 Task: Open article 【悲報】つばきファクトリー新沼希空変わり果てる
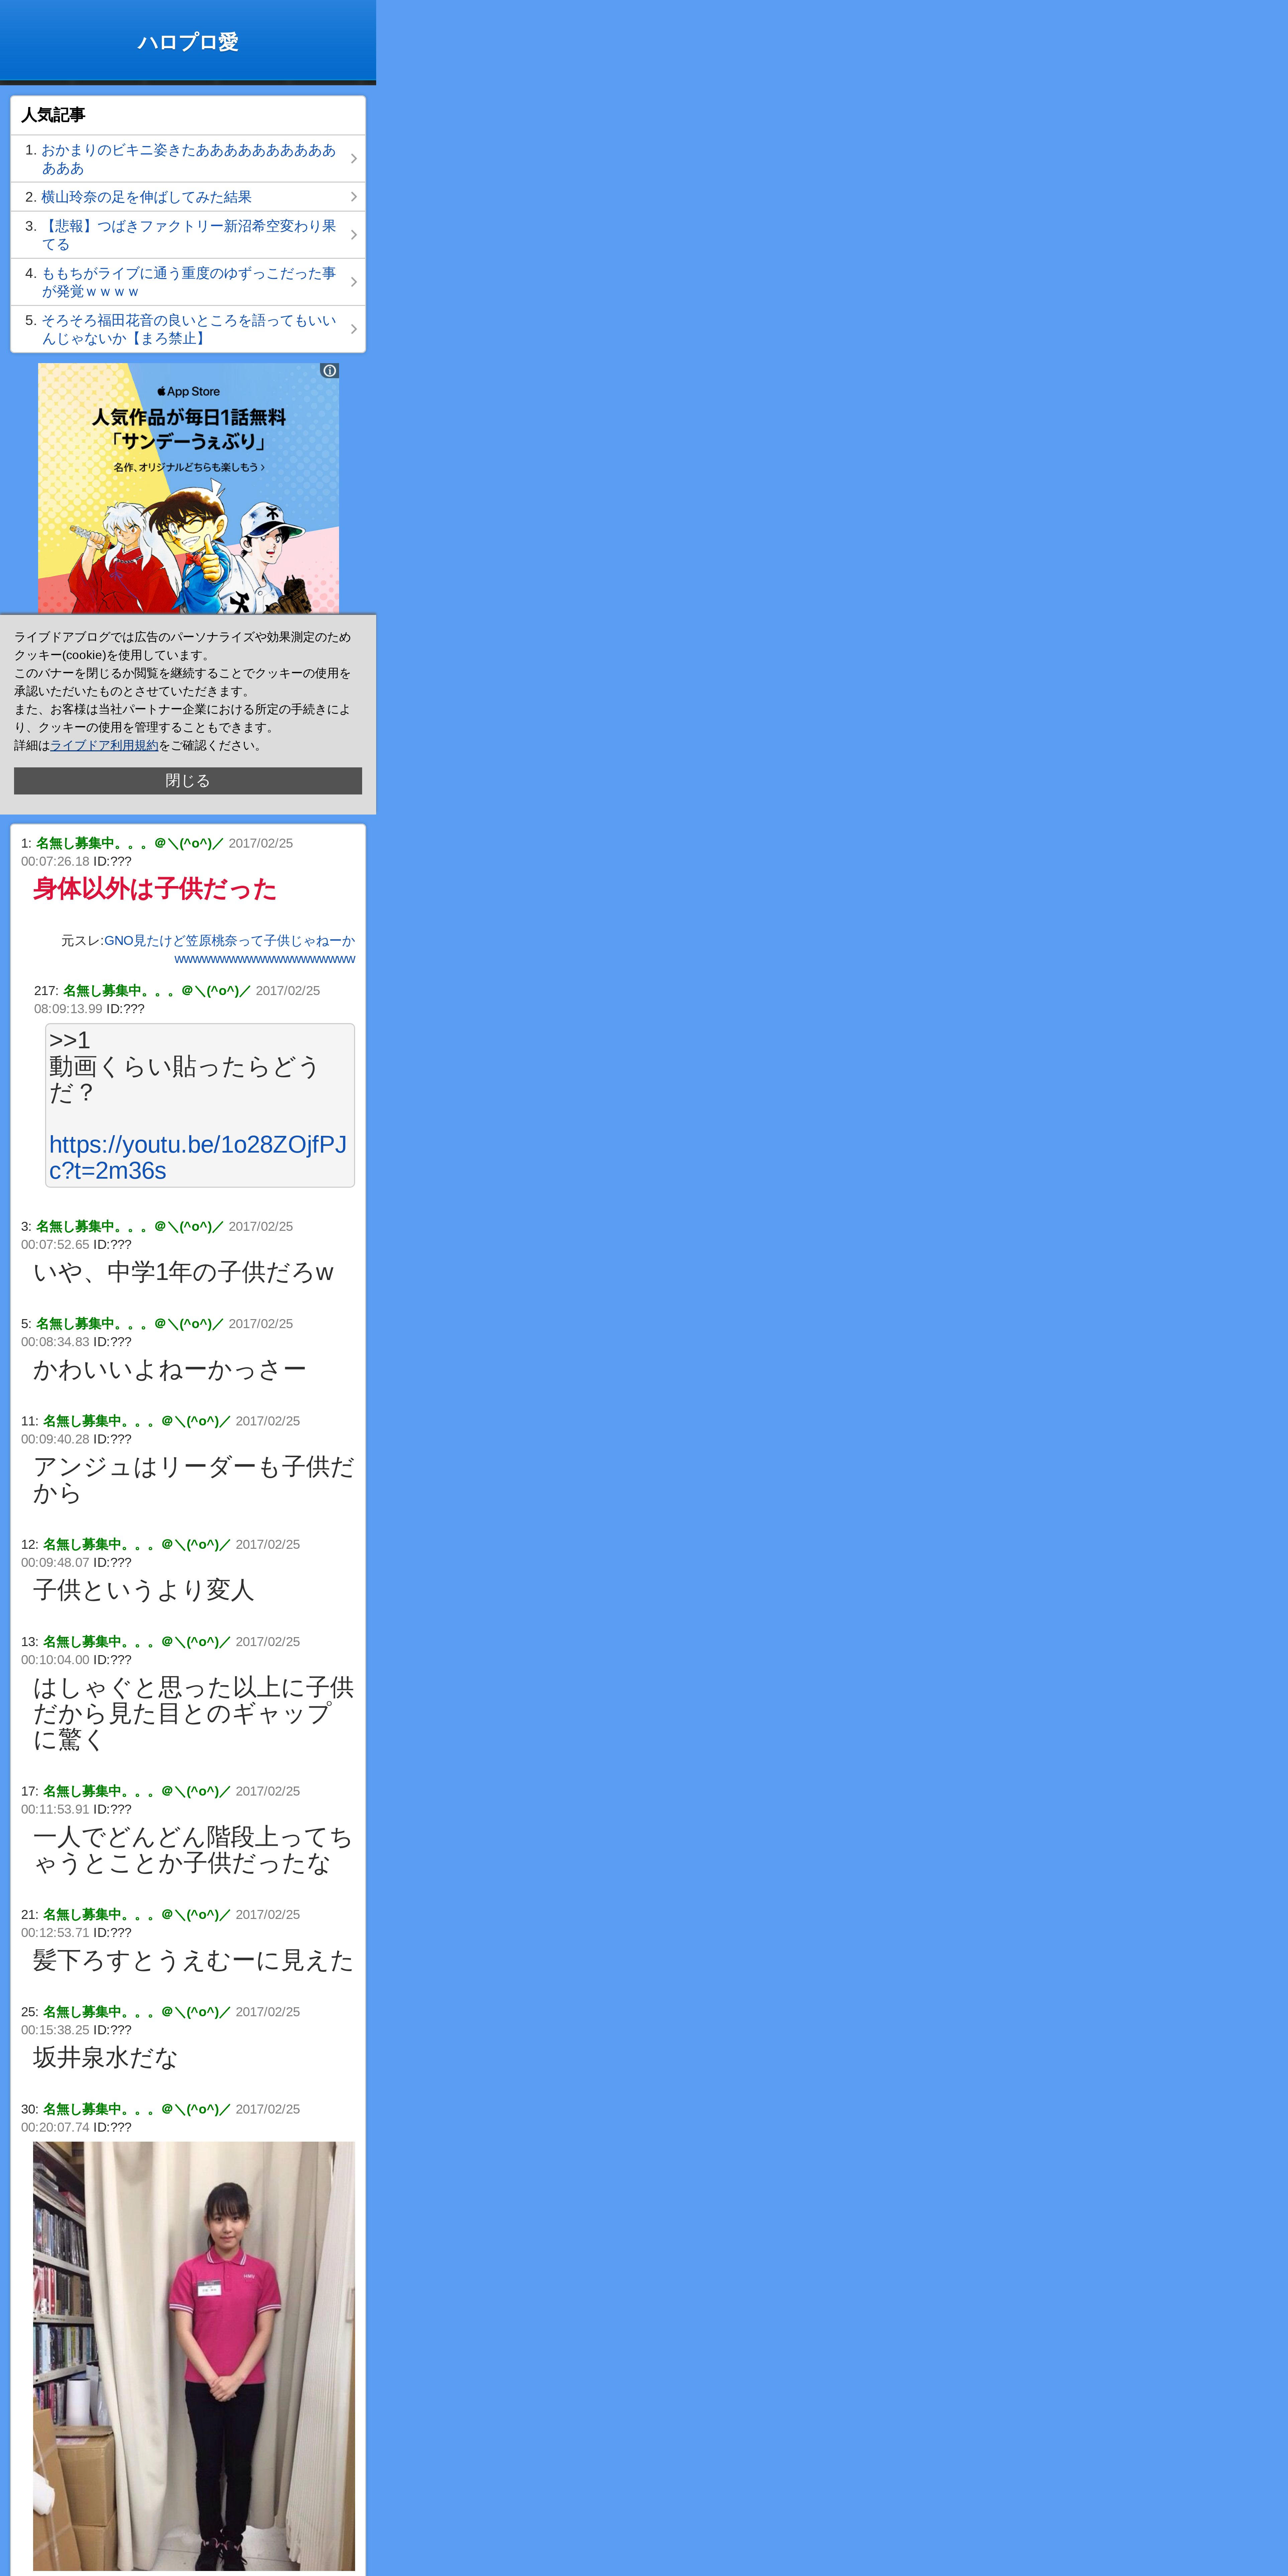tap(188, 235)
